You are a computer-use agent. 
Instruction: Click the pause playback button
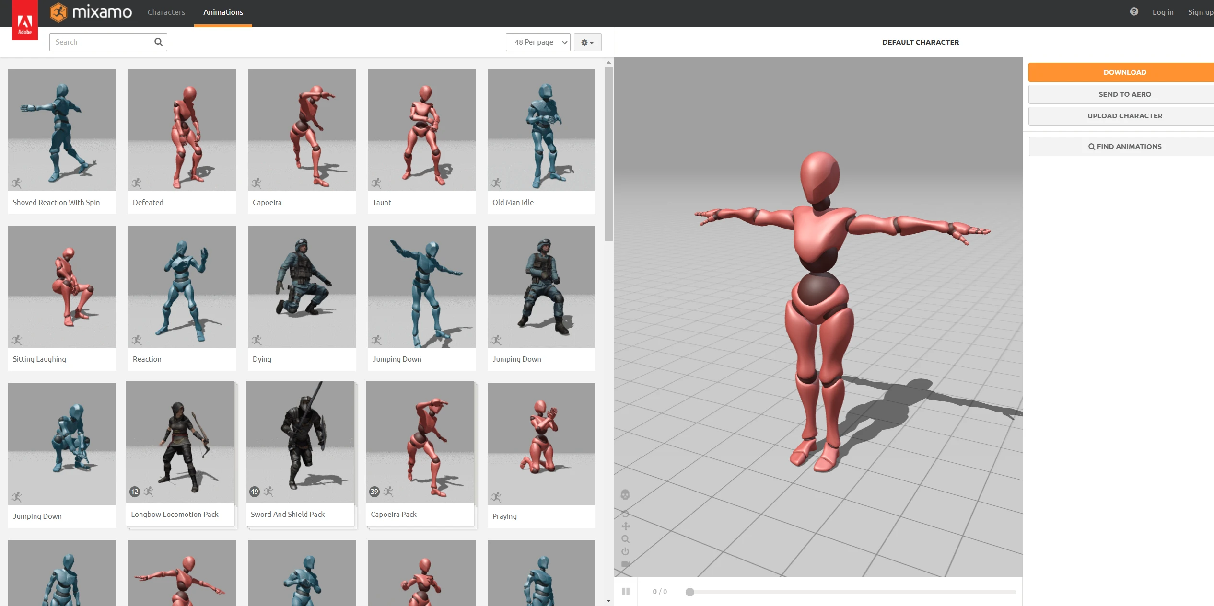coord(626,591)
